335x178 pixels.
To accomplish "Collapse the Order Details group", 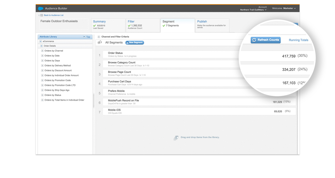I will 42,46.
